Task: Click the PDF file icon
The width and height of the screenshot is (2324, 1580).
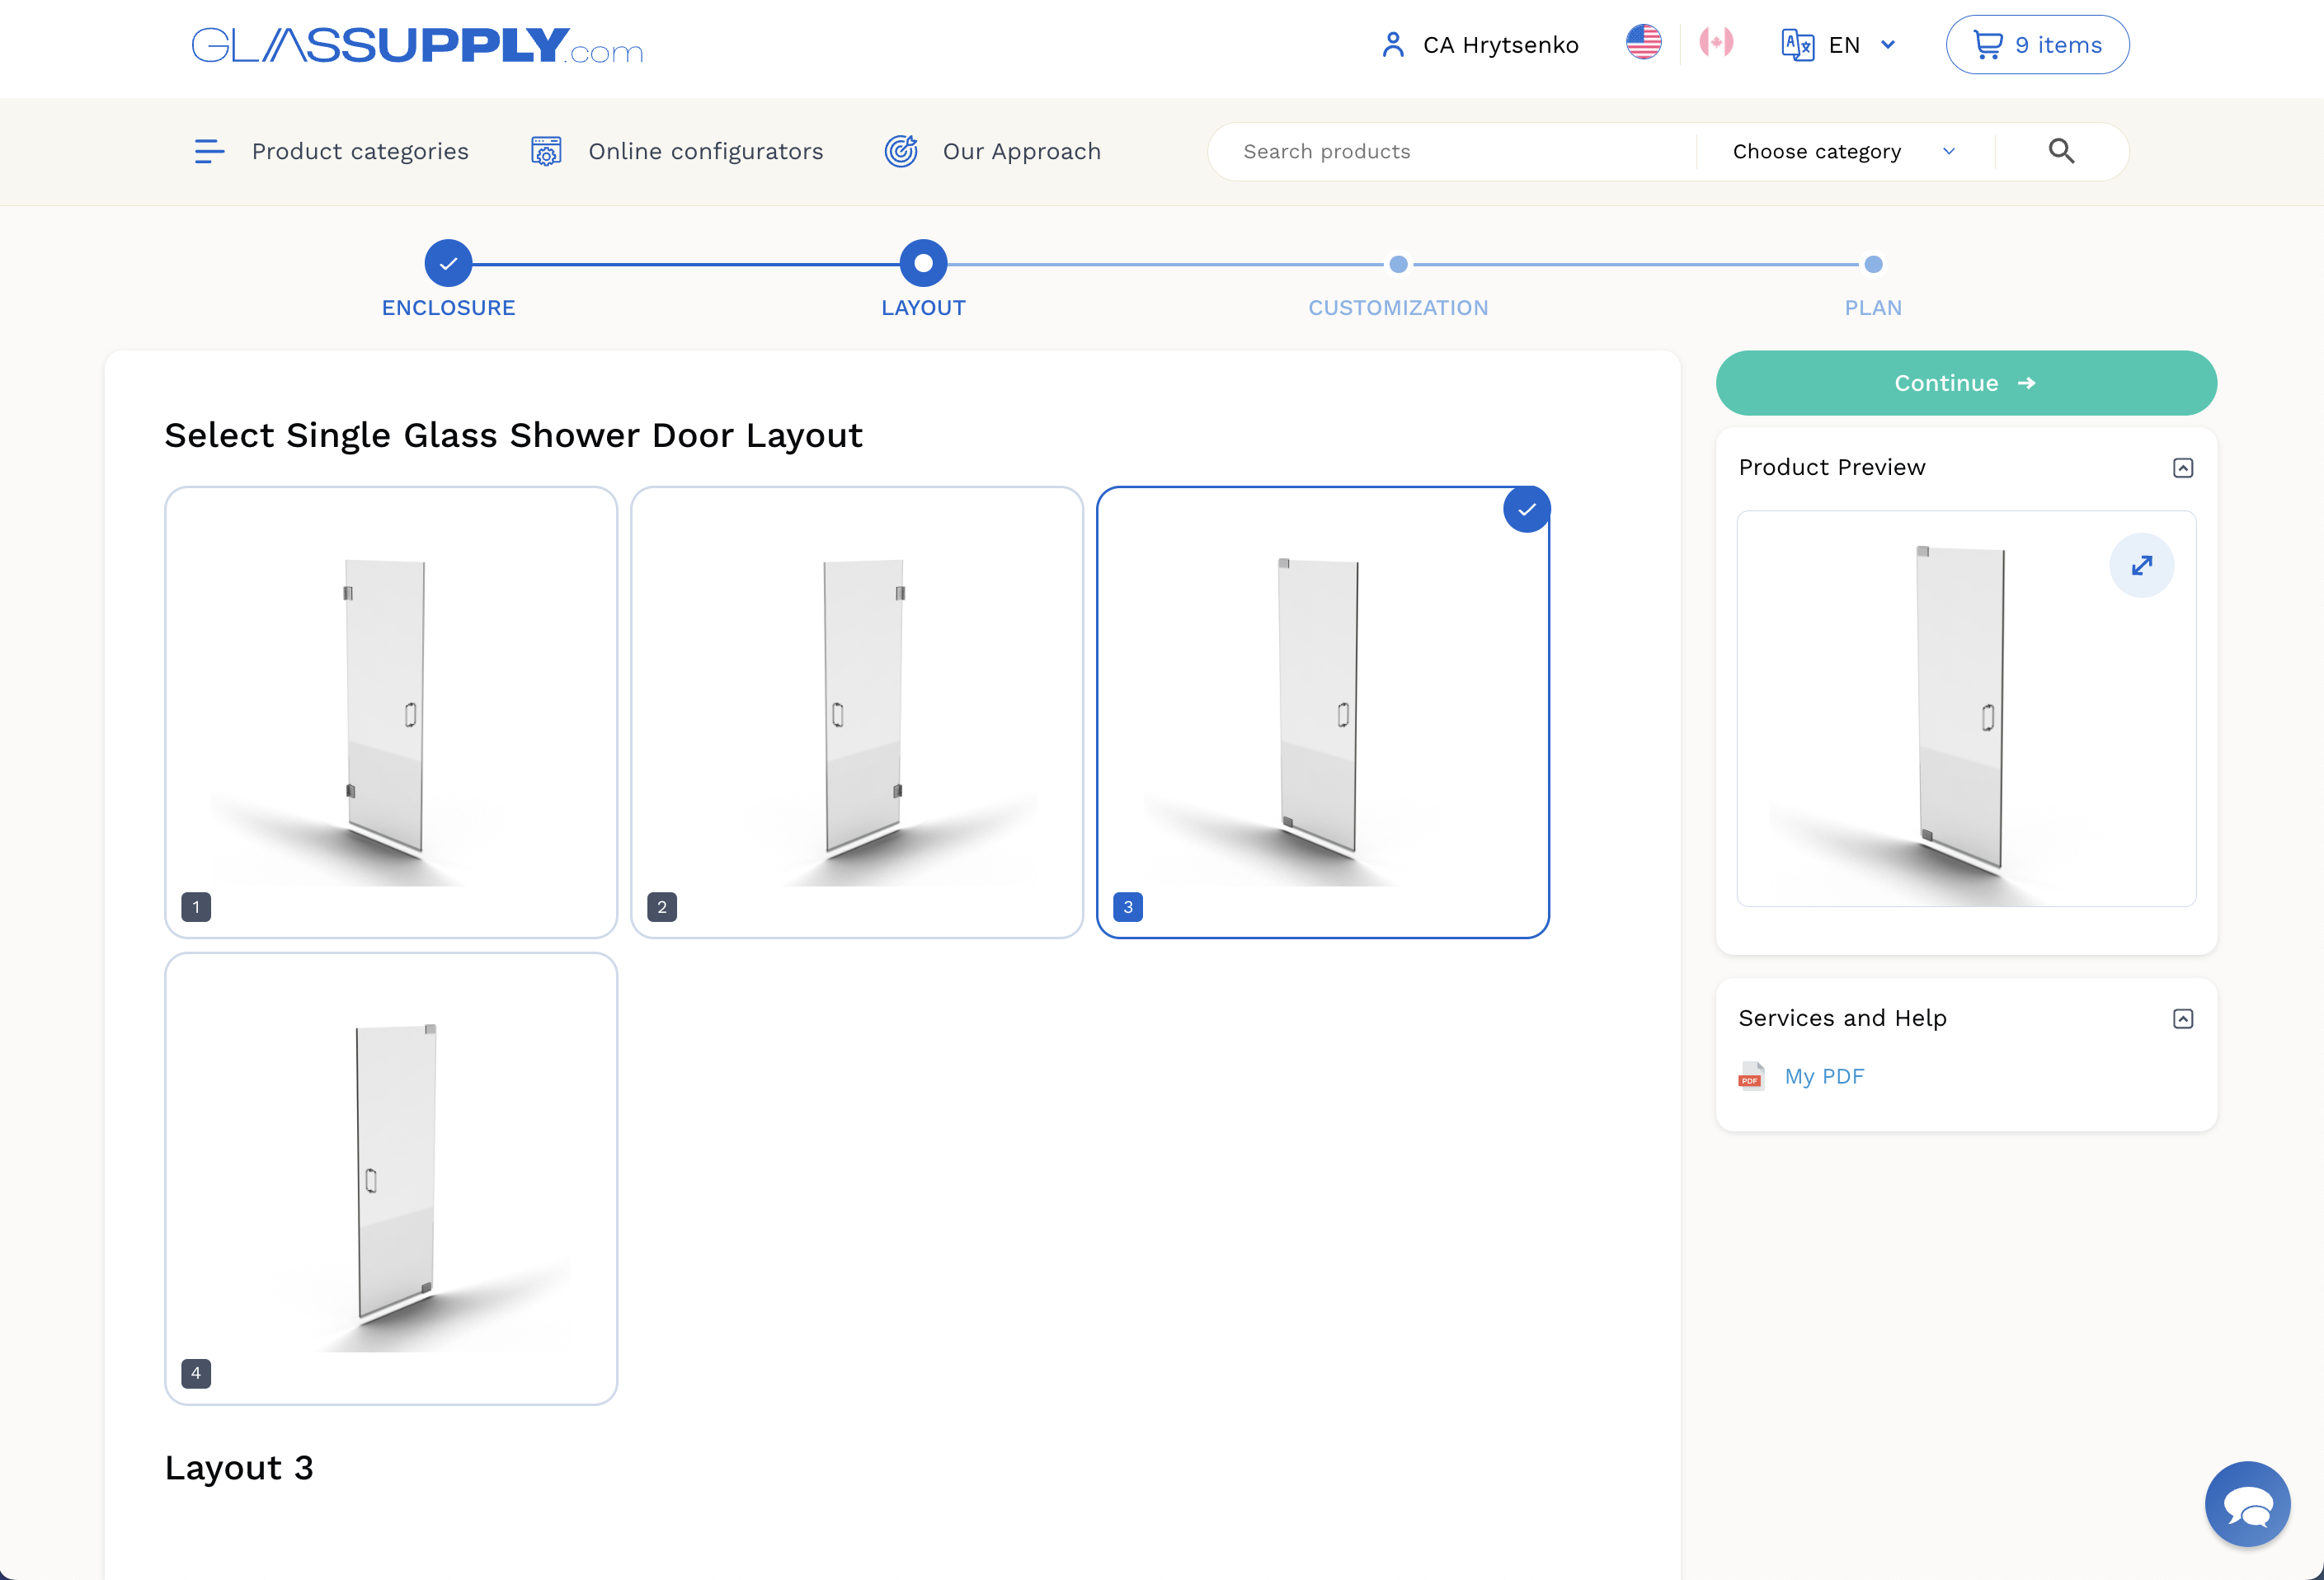Action: (1751, 1076)
